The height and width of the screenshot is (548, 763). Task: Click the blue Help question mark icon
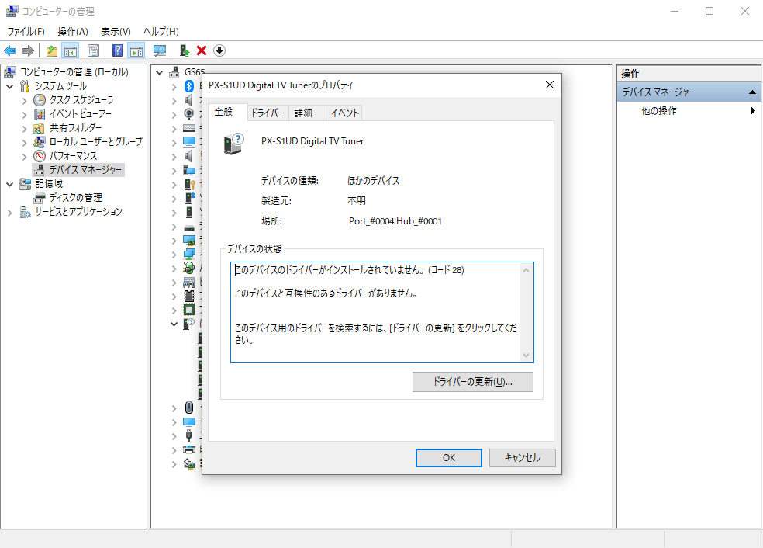click(117, 50)
